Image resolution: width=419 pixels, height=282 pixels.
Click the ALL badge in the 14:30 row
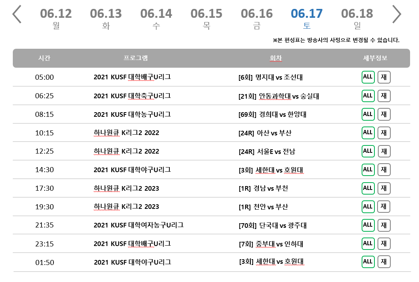[x=368, y=169]
